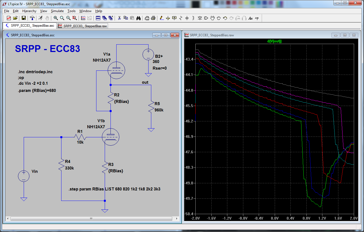The width and height of the screenshot is (364, 232).
Task: Click the Print toolbar icon
Action: pyautogui.click(x=153, y=18)
